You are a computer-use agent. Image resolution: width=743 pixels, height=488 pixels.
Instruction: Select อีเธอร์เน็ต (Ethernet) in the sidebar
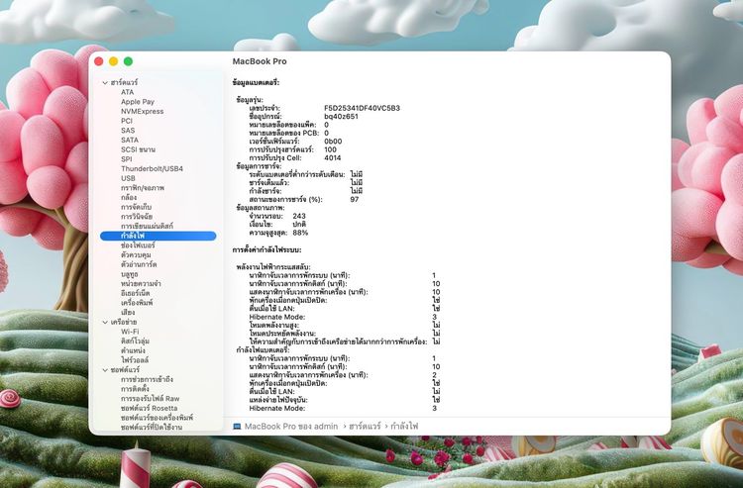[136, 293]
